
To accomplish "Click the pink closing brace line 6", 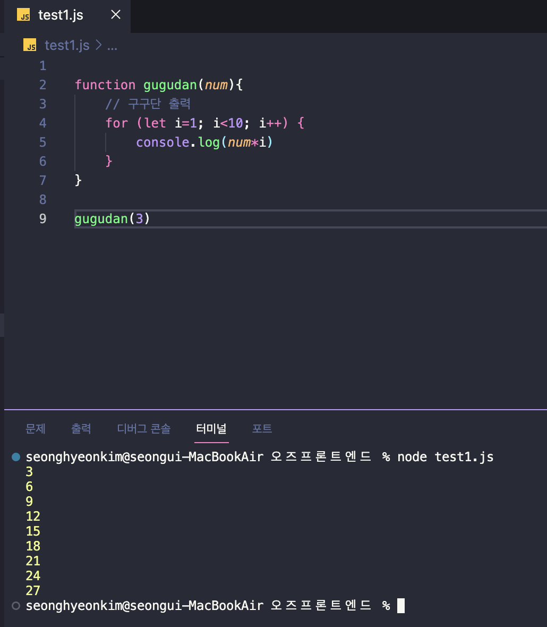I will click(x=109, y=161).
